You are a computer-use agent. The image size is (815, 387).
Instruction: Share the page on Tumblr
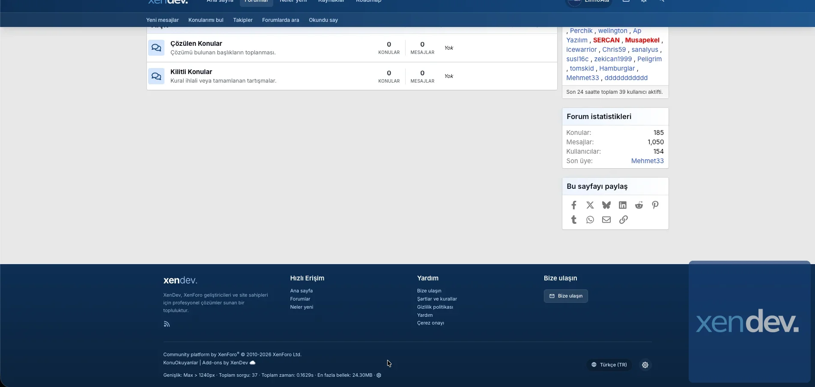click(573, 220)
